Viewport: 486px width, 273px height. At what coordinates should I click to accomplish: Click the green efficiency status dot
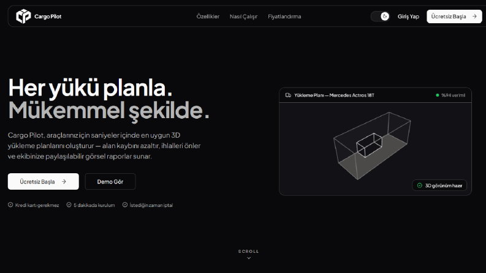pos(438,95)
